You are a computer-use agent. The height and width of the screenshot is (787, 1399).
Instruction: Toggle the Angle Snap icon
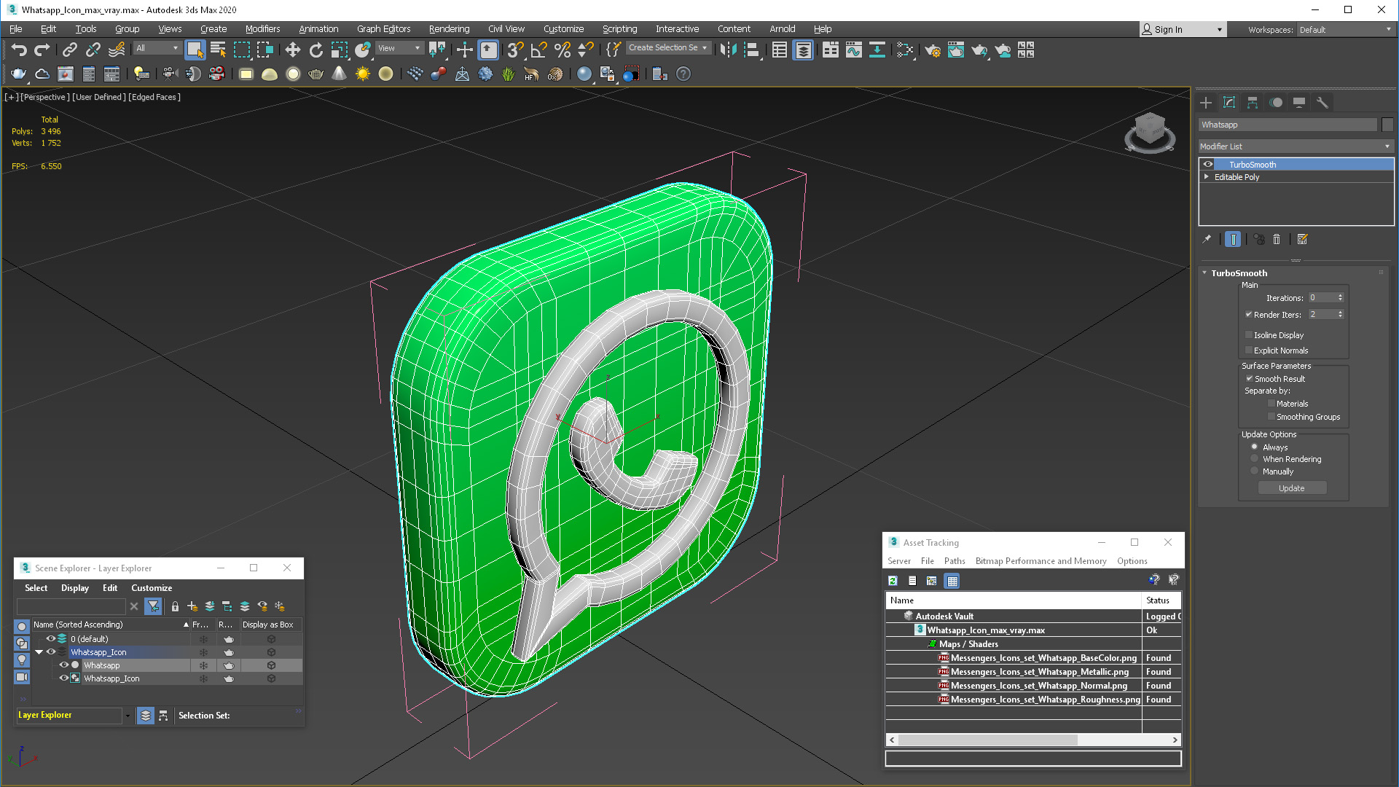click(539, 50)
